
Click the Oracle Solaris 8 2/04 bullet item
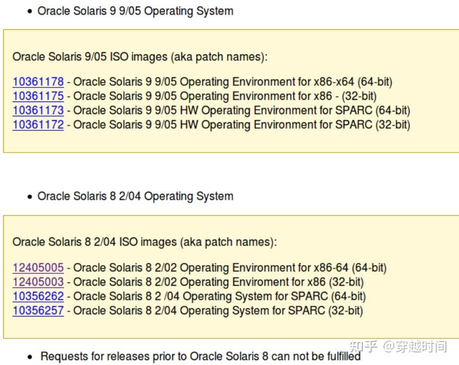click(135, 196)
